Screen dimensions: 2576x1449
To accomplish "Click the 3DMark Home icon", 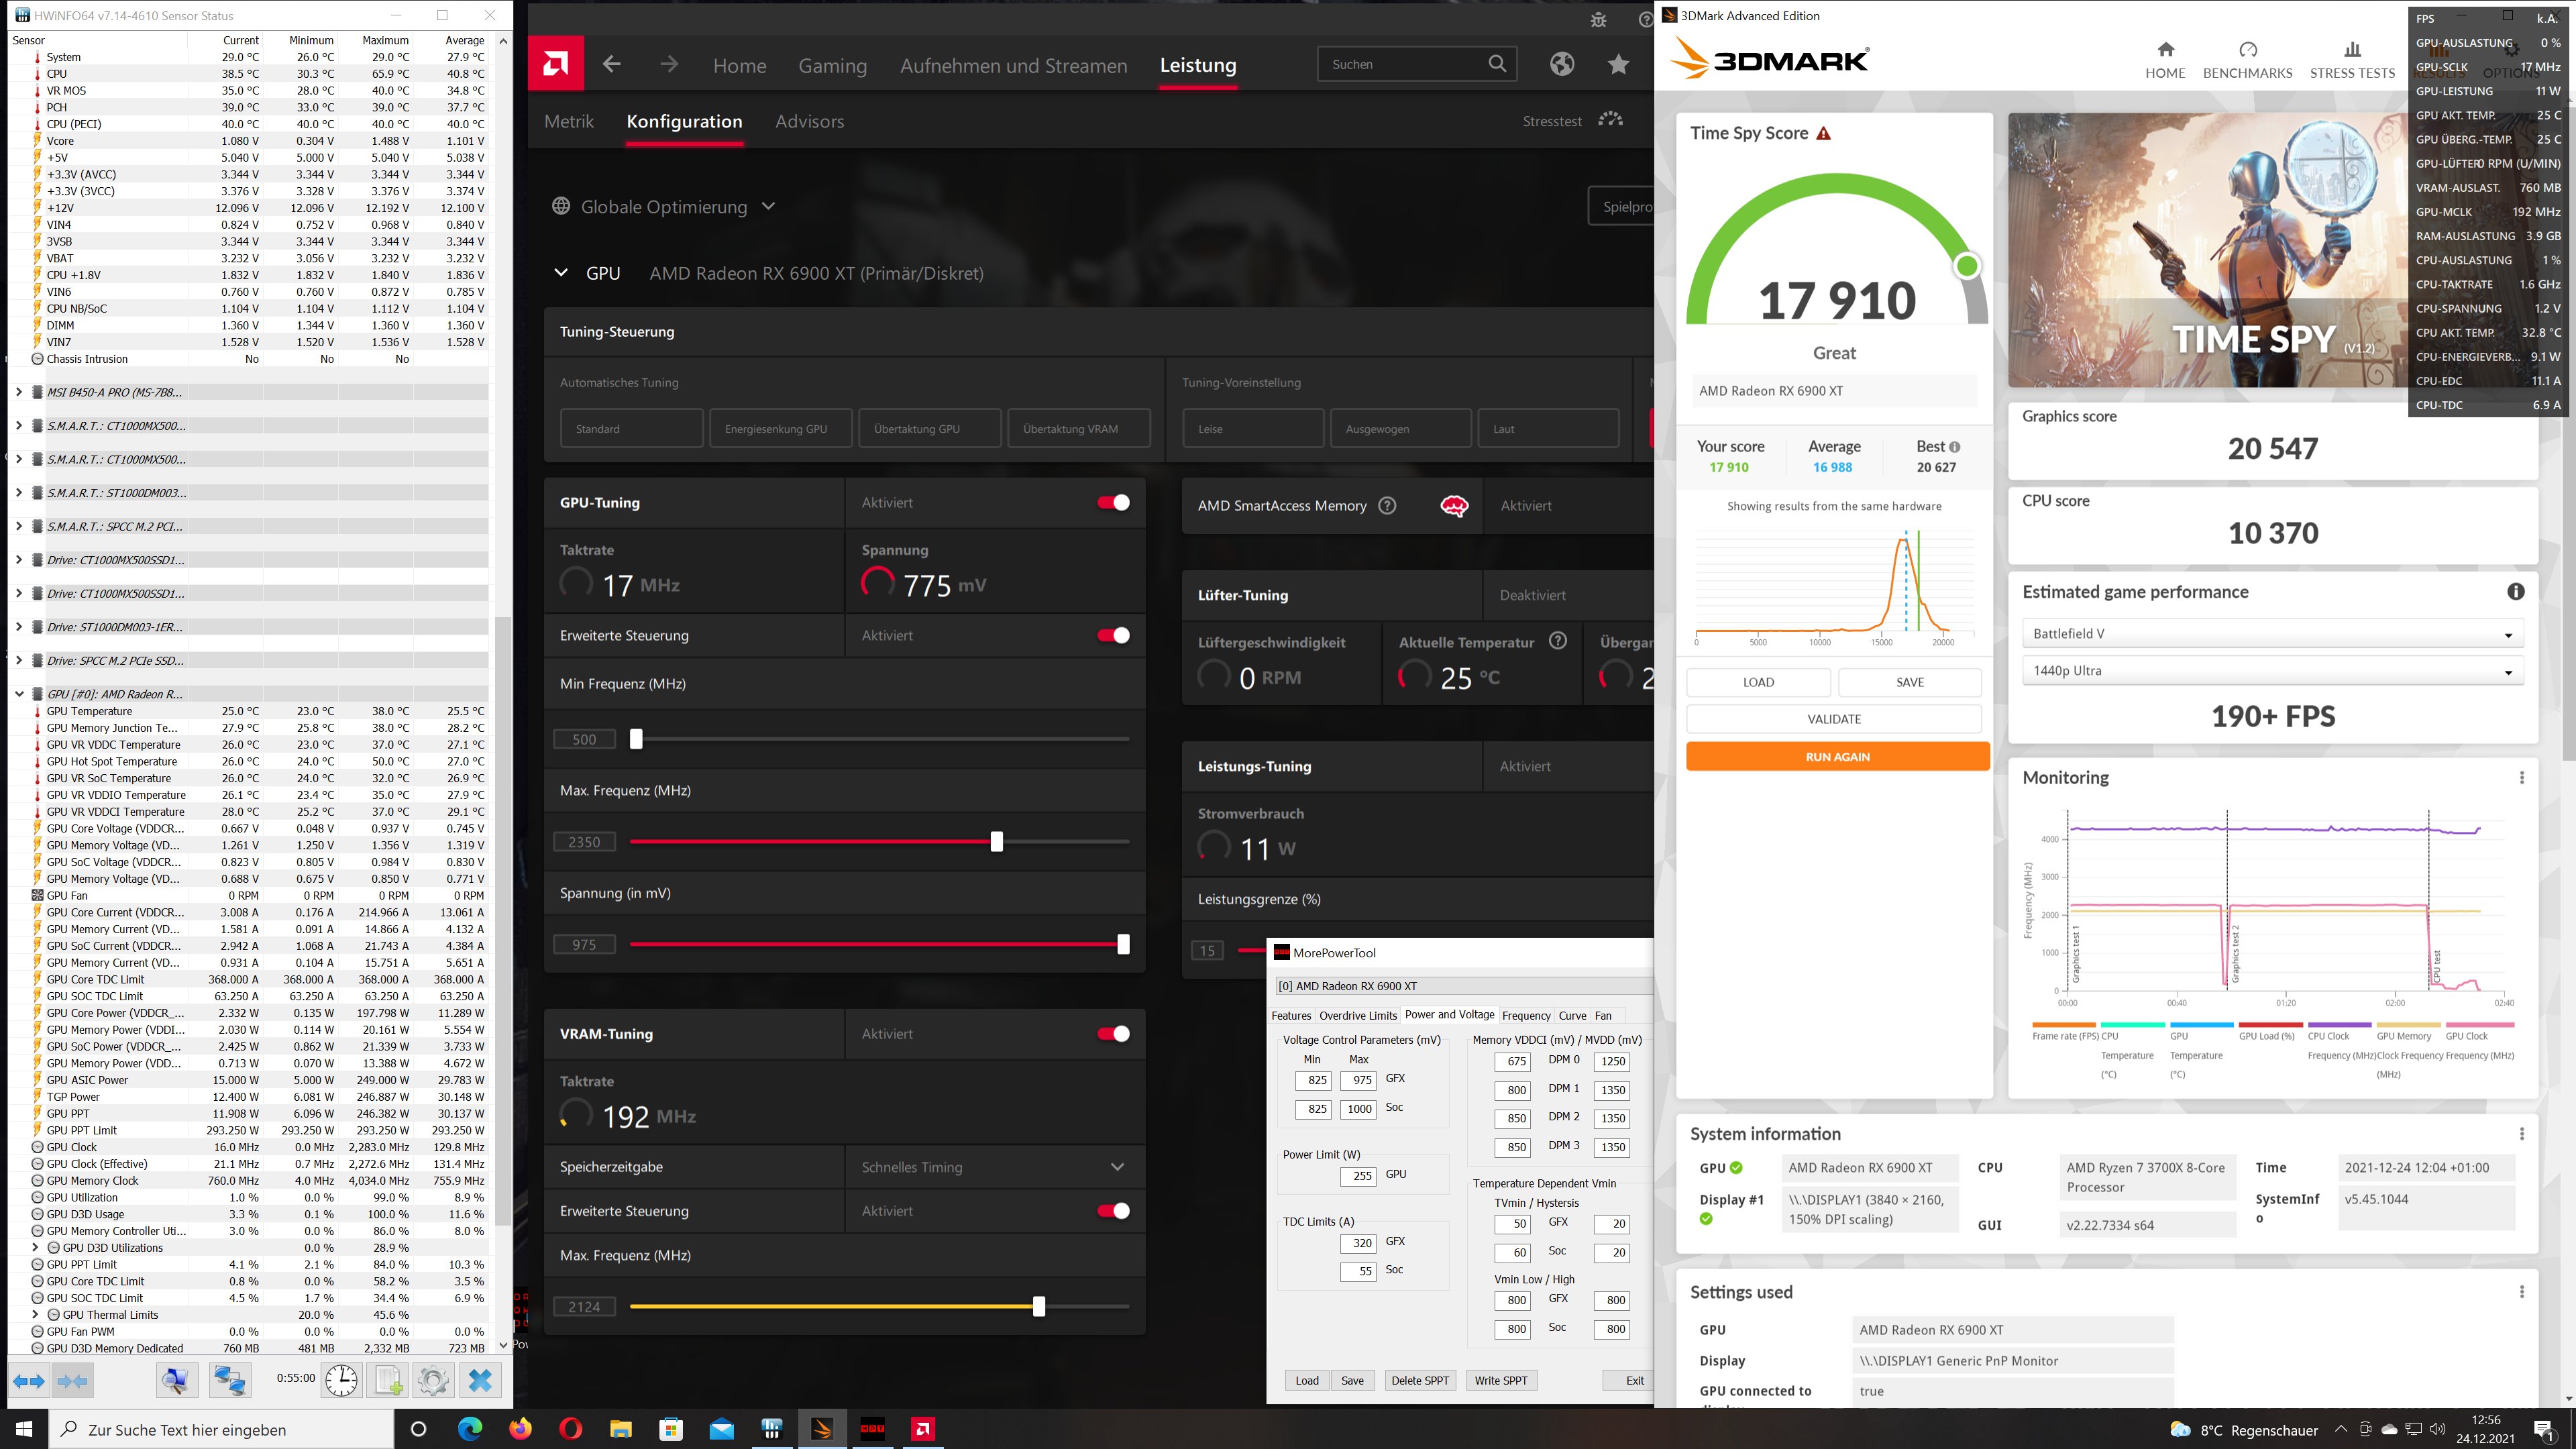I will tap(2165, 50).
